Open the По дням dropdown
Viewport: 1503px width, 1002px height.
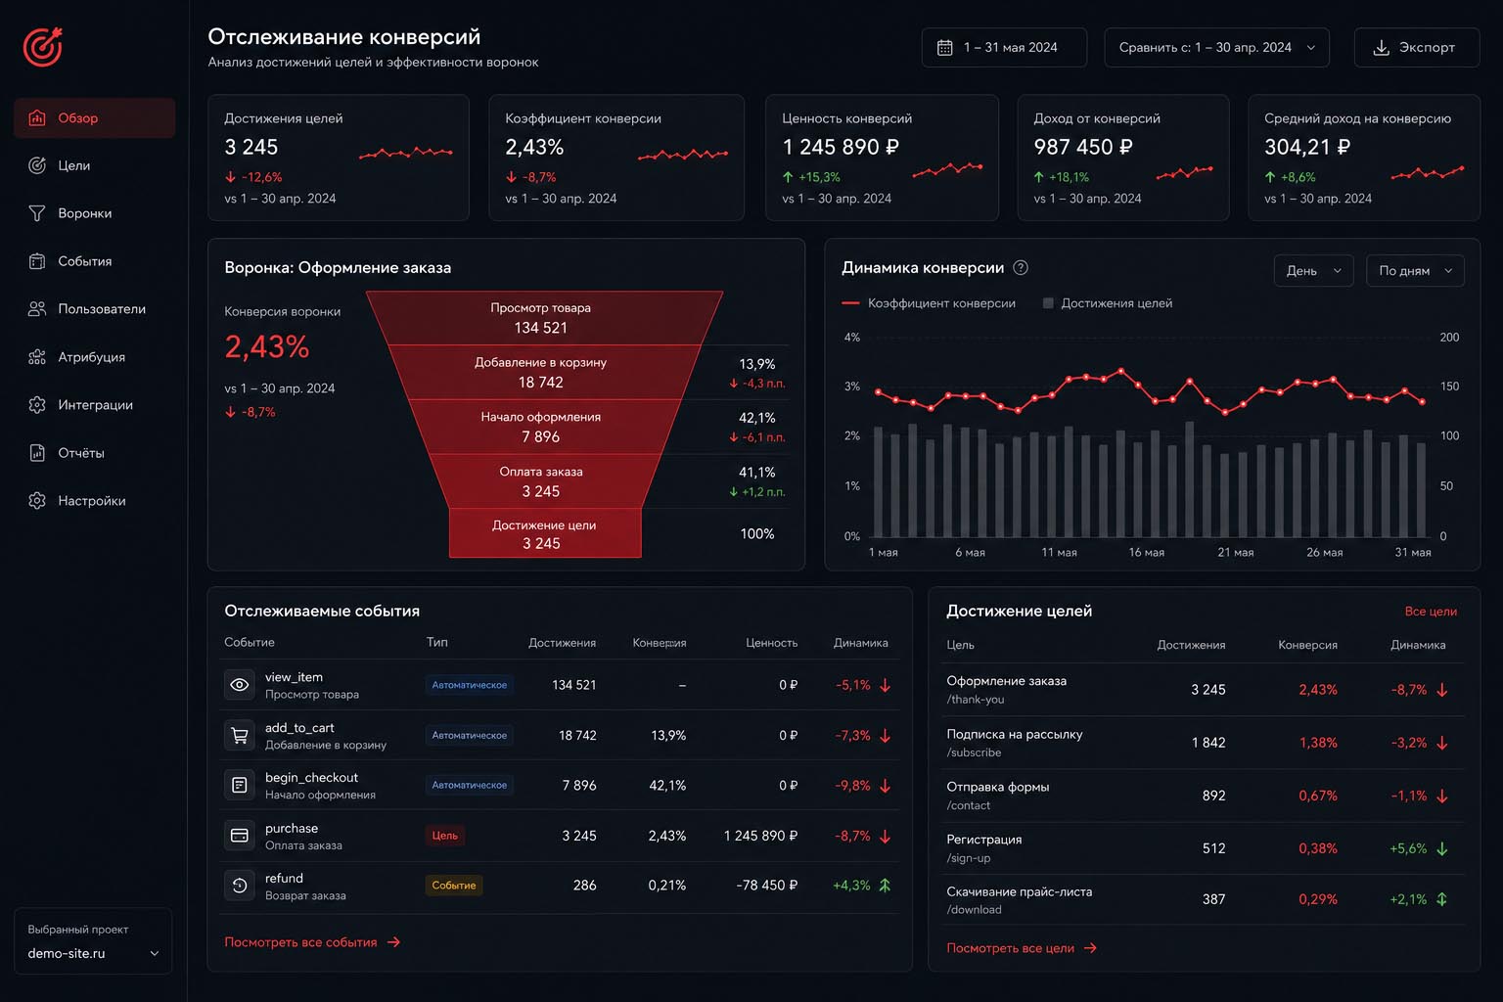coord(1415,271)
